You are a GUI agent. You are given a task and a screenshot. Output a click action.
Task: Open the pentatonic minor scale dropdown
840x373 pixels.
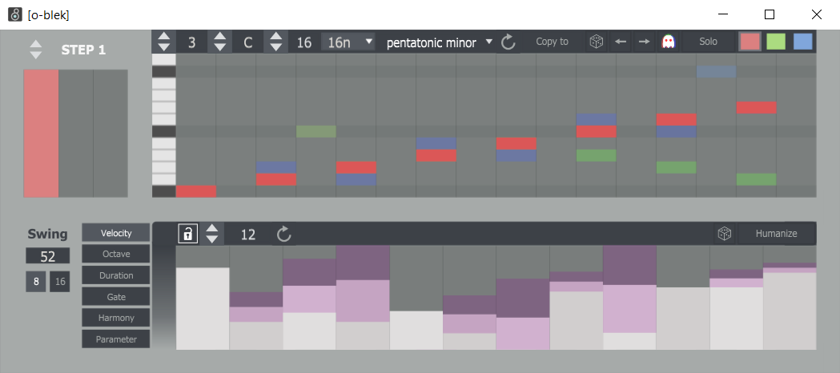point(439,42)
